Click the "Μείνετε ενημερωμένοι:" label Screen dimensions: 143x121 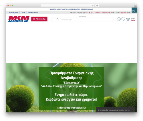79,13
